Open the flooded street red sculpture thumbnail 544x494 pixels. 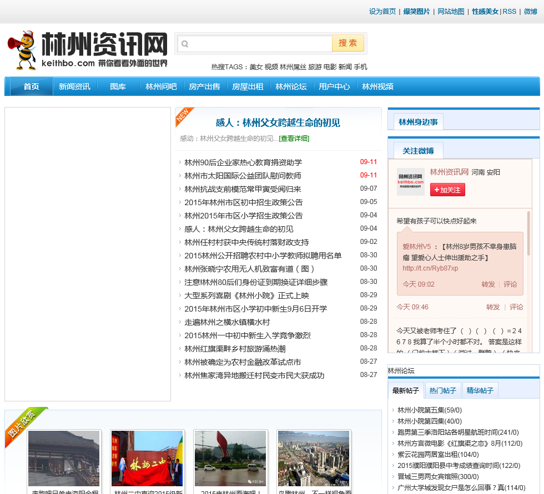point(230,459)
